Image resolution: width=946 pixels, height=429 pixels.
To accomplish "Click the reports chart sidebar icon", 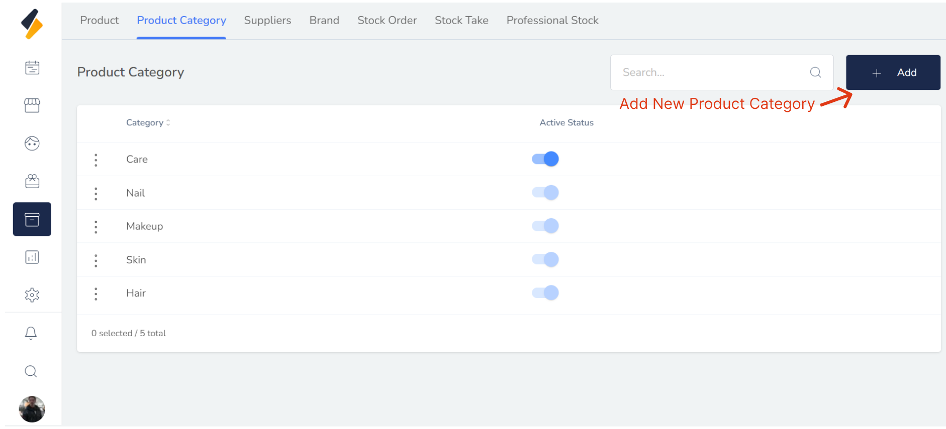I will point(32,257).
